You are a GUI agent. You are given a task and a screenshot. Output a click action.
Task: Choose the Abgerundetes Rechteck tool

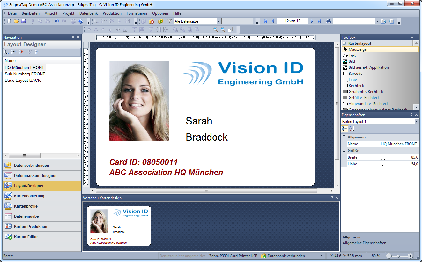point(377,104)
